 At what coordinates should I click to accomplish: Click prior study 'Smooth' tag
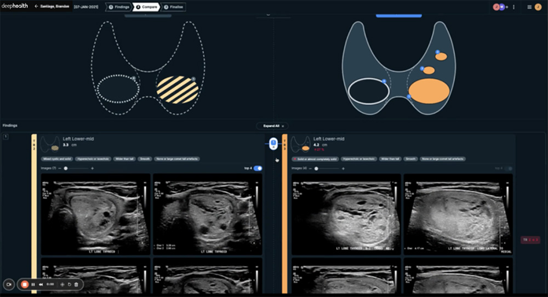[145, 159]
